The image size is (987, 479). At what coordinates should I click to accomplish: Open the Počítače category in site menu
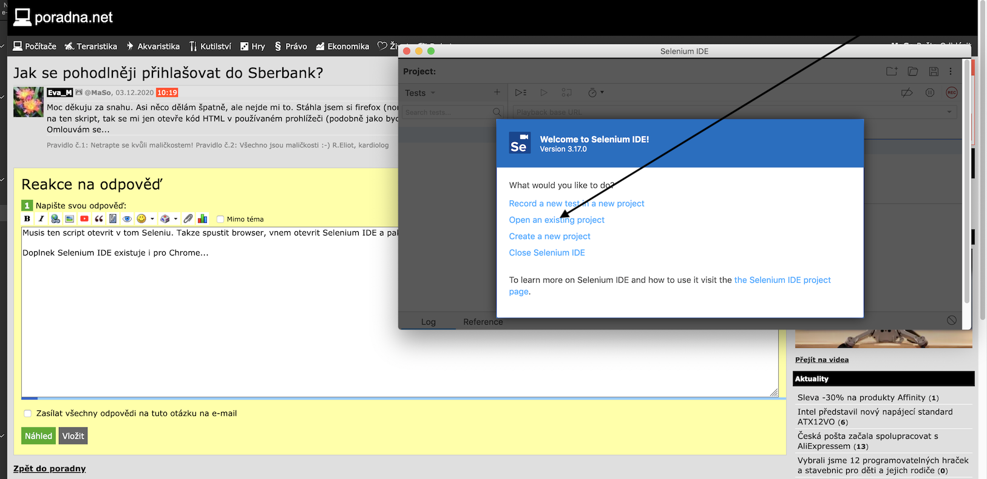click(x=35, y=46)
